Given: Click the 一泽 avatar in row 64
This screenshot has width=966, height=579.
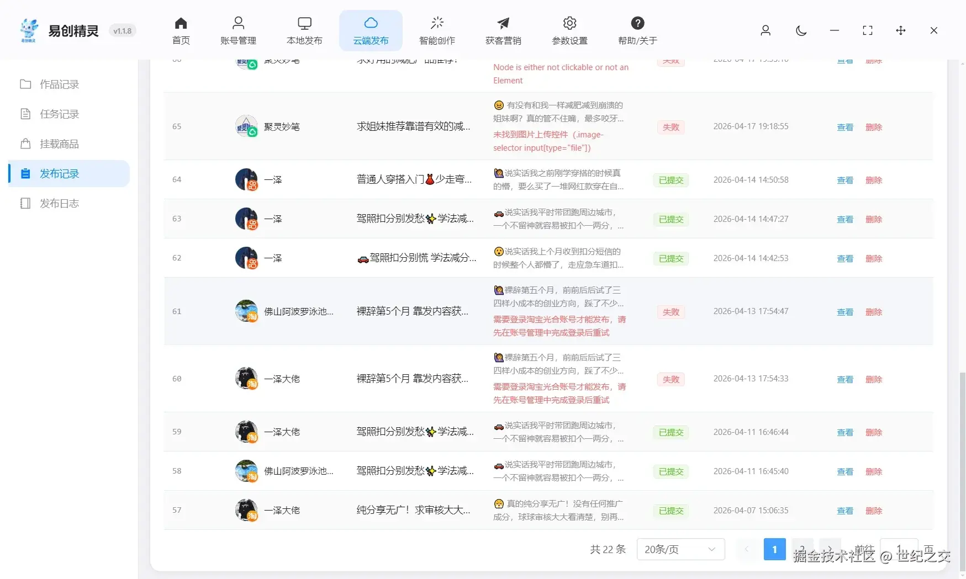Looking at the screenshot, I should (246, 179).
